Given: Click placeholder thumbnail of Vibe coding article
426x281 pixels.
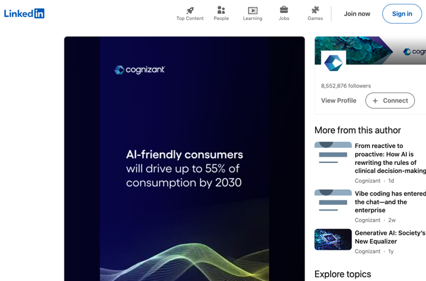Looking at the screenshot, I should pyautogui.click(x=333, y=200).
